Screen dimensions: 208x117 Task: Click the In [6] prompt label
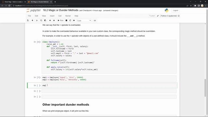click(37, 42)
